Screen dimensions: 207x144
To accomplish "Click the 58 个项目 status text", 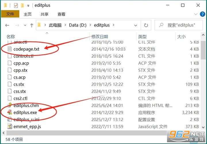I will point(14,139).
